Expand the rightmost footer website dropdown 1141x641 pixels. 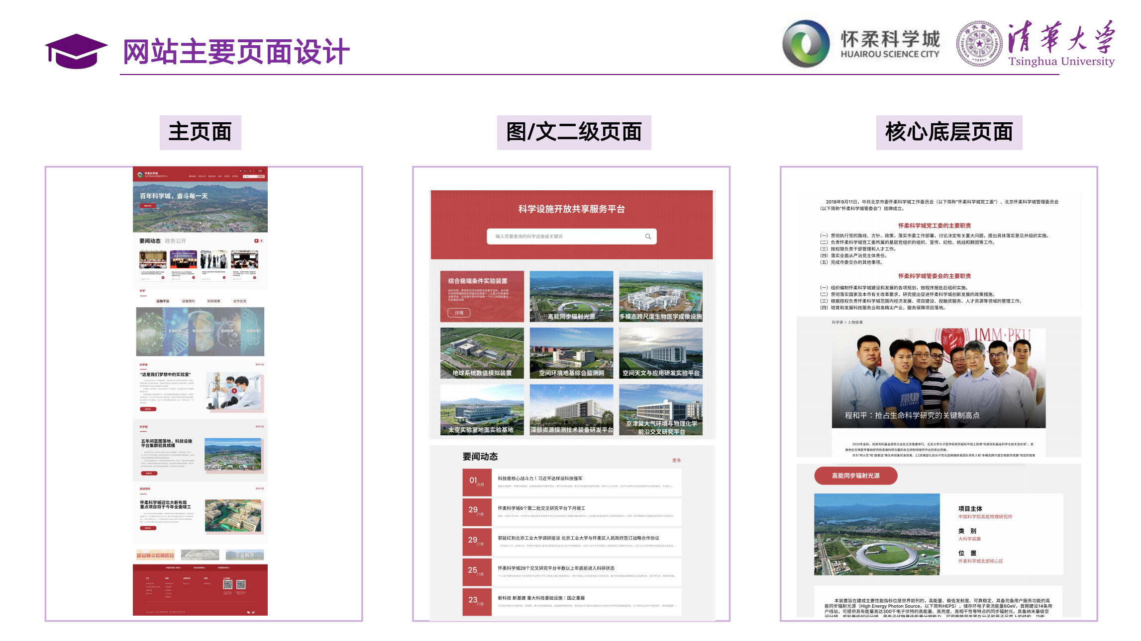[x=224, y=567]
